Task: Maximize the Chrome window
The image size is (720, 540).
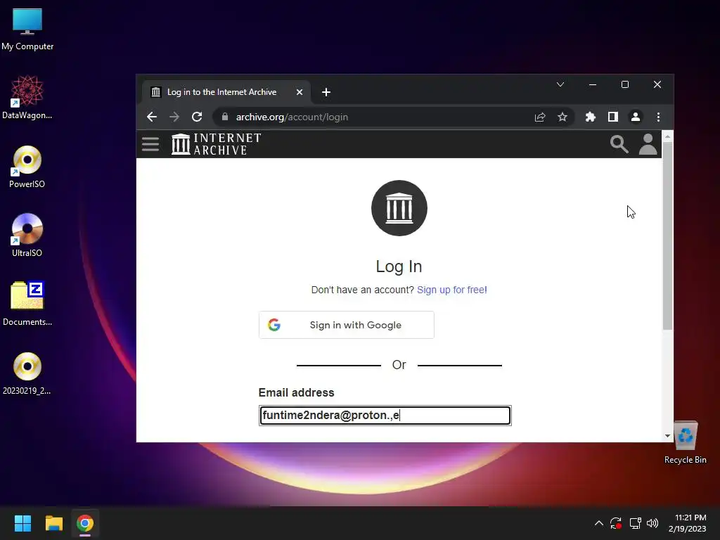Action: (x=625, y=84)
